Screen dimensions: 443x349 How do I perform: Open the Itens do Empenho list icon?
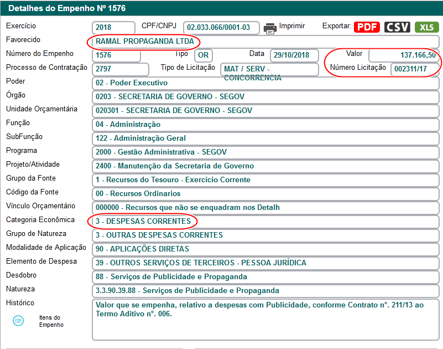click(x=18, y=321)
